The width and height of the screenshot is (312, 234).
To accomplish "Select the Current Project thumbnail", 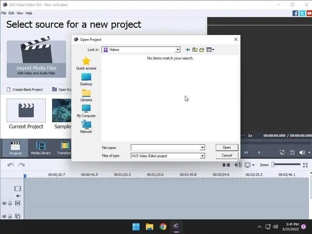I will [26, 110].
